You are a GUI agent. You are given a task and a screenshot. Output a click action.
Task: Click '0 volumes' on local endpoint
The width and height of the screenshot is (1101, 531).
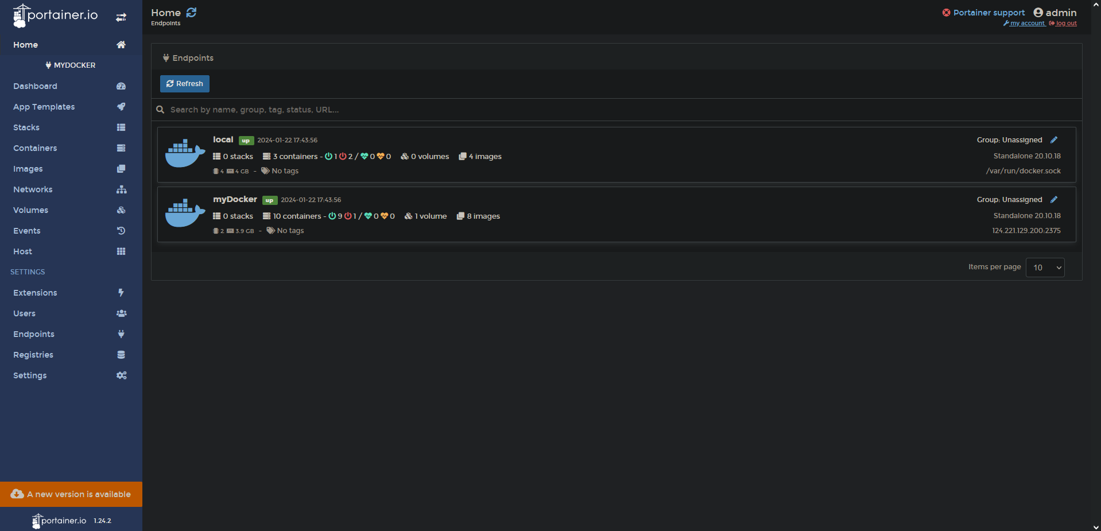pos(425,156)
